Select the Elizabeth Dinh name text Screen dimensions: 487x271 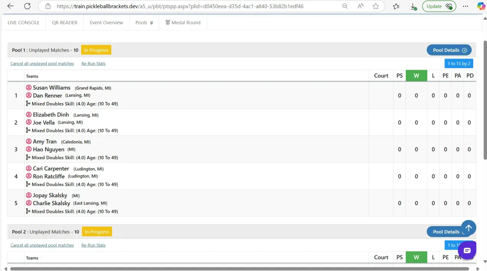[51, 114]
